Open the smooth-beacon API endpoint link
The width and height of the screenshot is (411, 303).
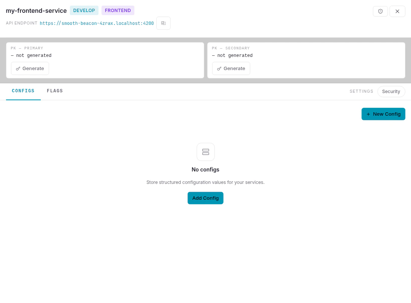pos(97,23)
